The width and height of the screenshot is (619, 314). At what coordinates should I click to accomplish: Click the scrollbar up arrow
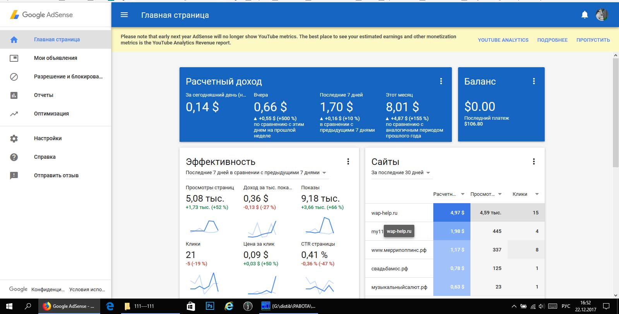pos(616,56)
